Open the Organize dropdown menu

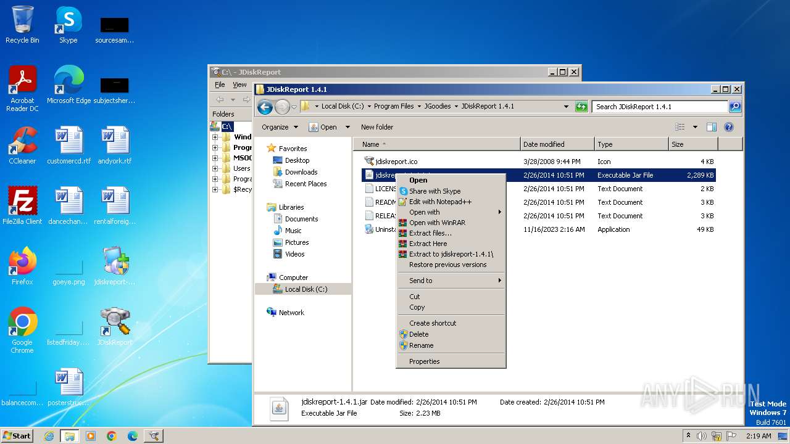point(280,127)
